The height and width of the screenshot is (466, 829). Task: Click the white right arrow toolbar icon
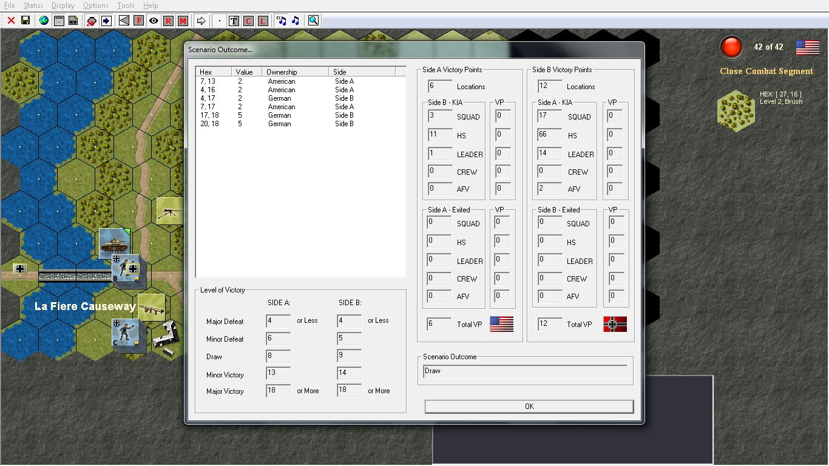point(201,21)
